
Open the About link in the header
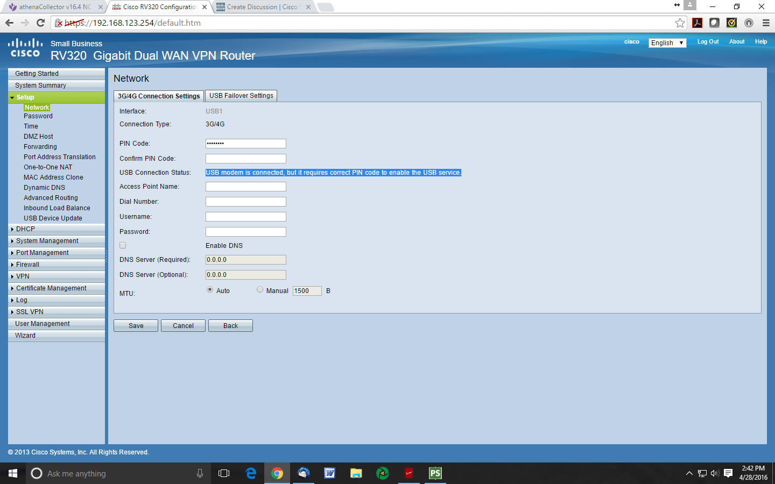pos(737,41)
